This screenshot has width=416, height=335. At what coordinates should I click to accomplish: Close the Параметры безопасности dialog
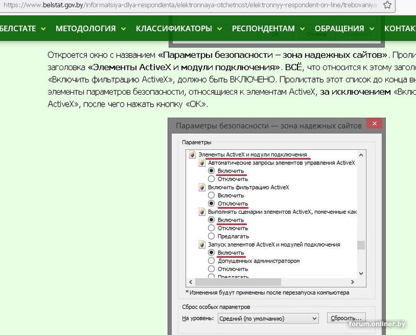[x=374, y=123]
